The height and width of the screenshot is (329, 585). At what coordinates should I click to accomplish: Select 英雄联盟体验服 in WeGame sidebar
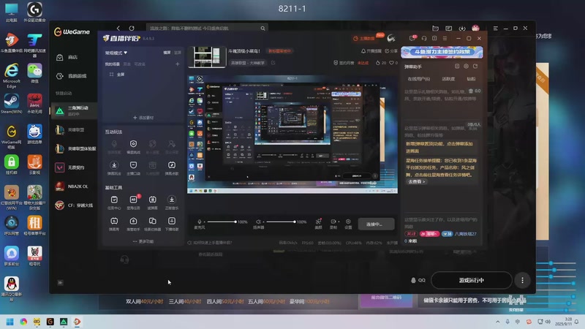click(75, 148)
